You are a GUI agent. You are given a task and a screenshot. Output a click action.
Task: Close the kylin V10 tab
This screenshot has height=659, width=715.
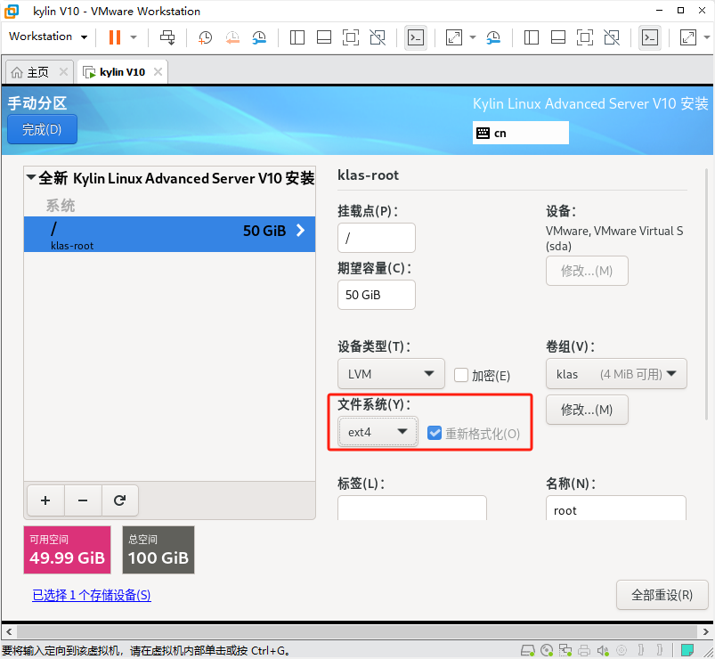pyautogui.click(x=158, y=71)
